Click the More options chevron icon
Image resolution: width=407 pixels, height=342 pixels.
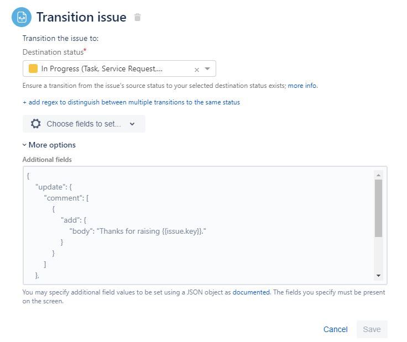click(24, 145)
